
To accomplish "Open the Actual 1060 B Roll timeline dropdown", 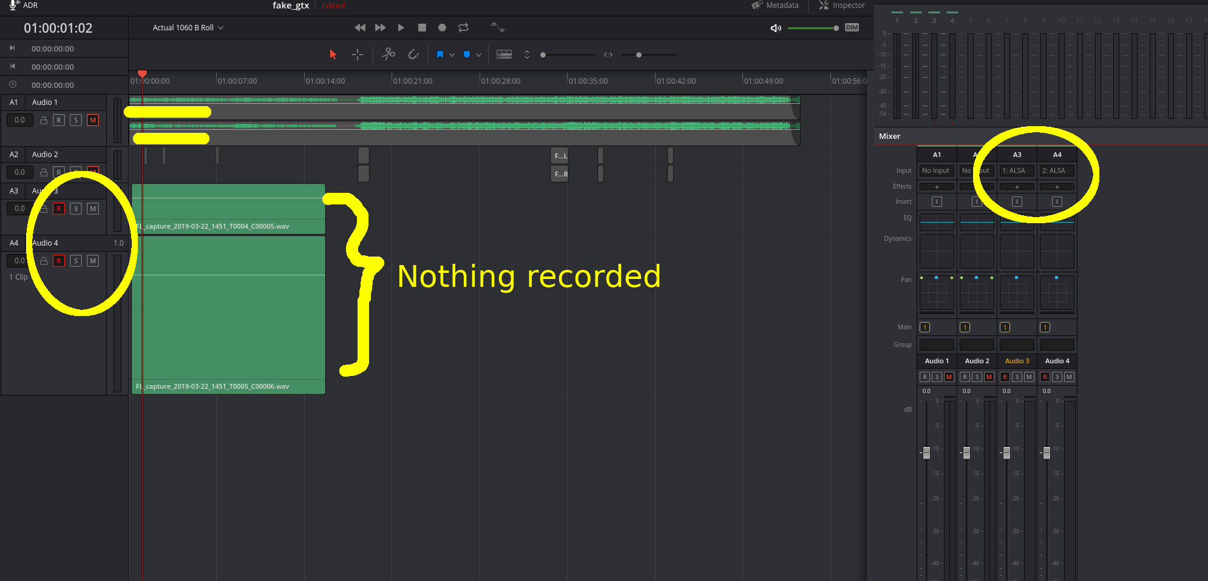I will click(188, 28).
